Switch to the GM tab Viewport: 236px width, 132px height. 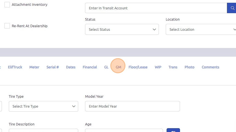(118, 67)
